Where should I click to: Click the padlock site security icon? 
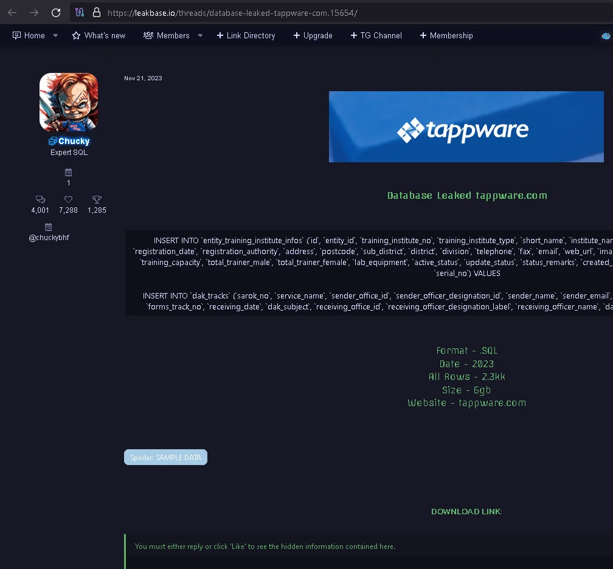(97, 13)
